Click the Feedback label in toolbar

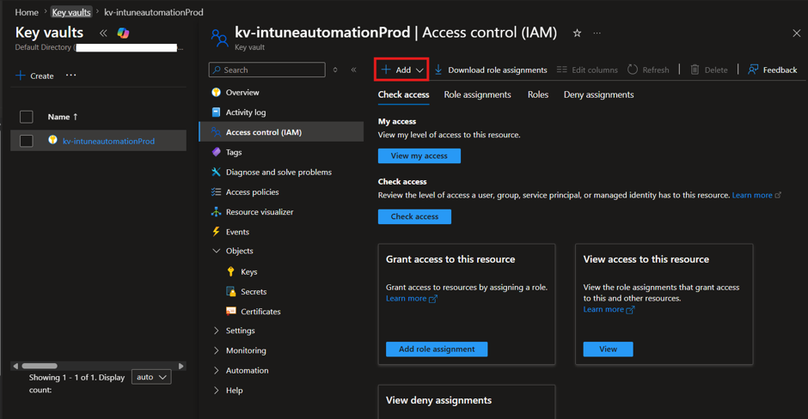tap(780, 70)
